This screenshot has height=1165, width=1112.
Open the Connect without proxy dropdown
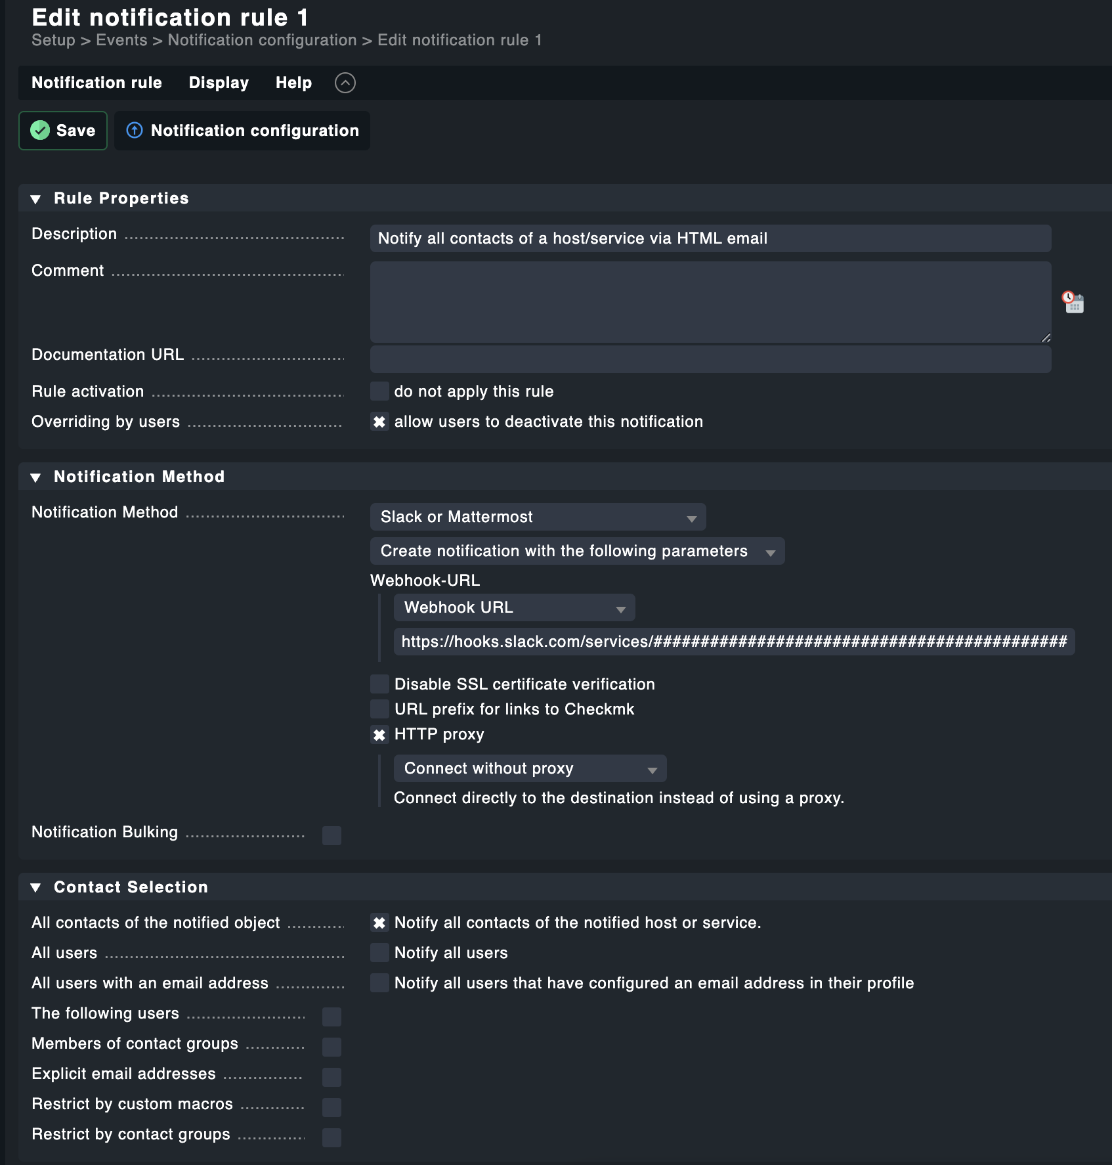(530, 768)
